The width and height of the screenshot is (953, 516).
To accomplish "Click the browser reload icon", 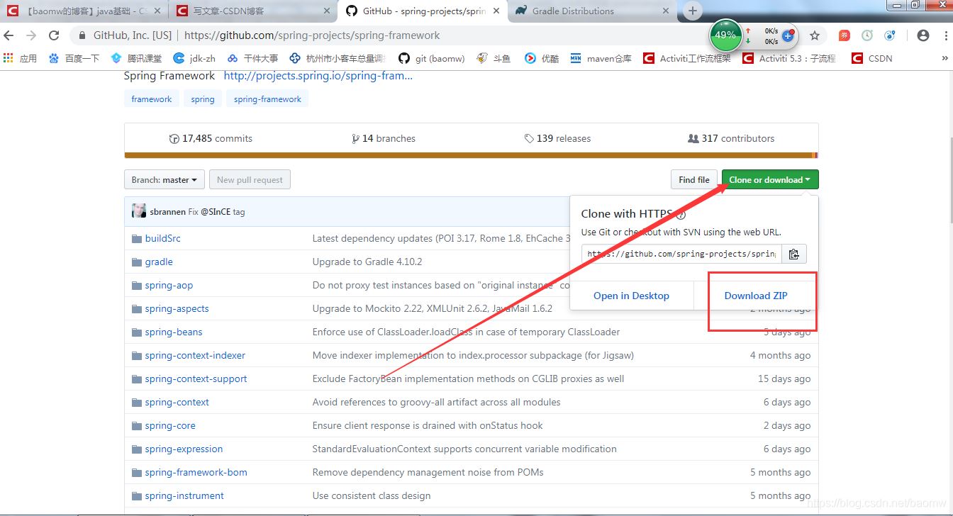I will point(54,35).
